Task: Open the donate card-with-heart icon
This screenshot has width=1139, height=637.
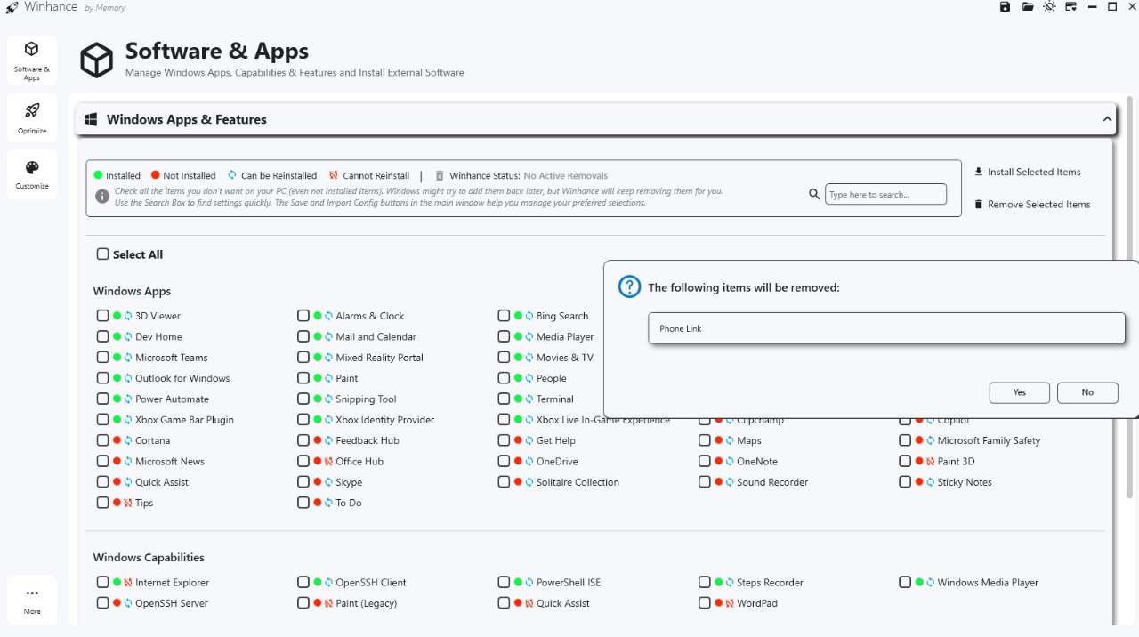Action: (x=1071, y=7)
